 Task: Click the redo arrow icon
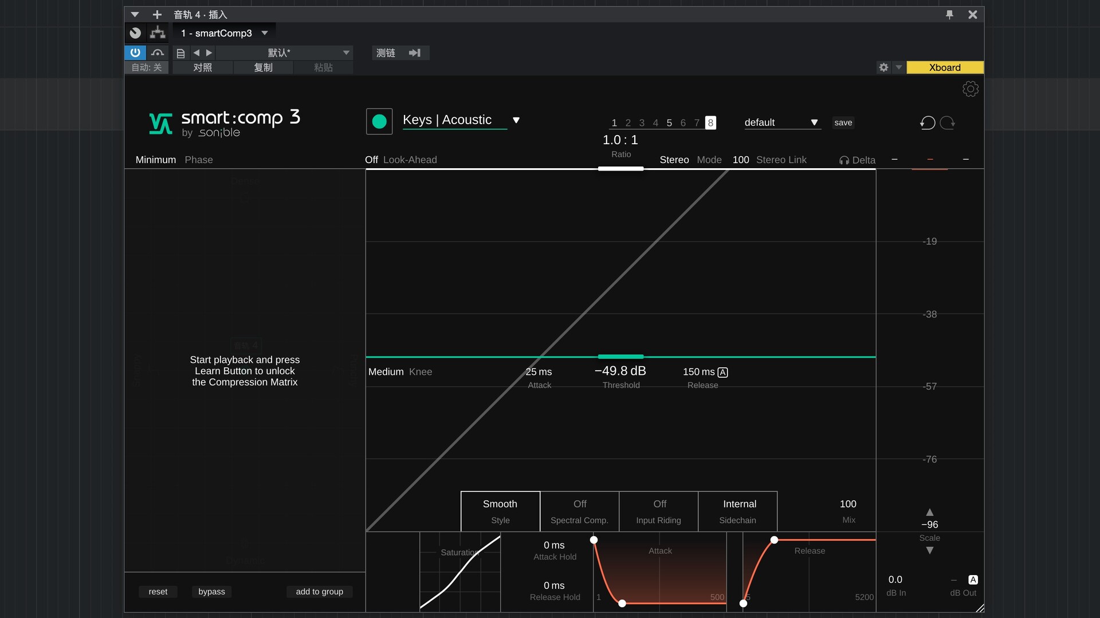(948, 122)
